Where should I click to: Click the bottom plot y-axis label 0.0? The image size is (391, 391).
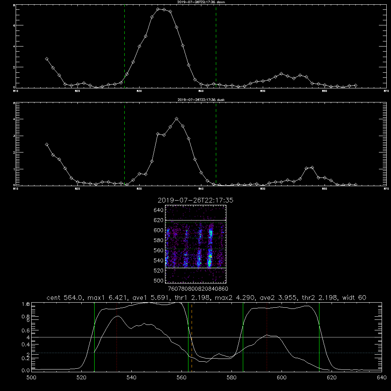(x=26, y=370)
